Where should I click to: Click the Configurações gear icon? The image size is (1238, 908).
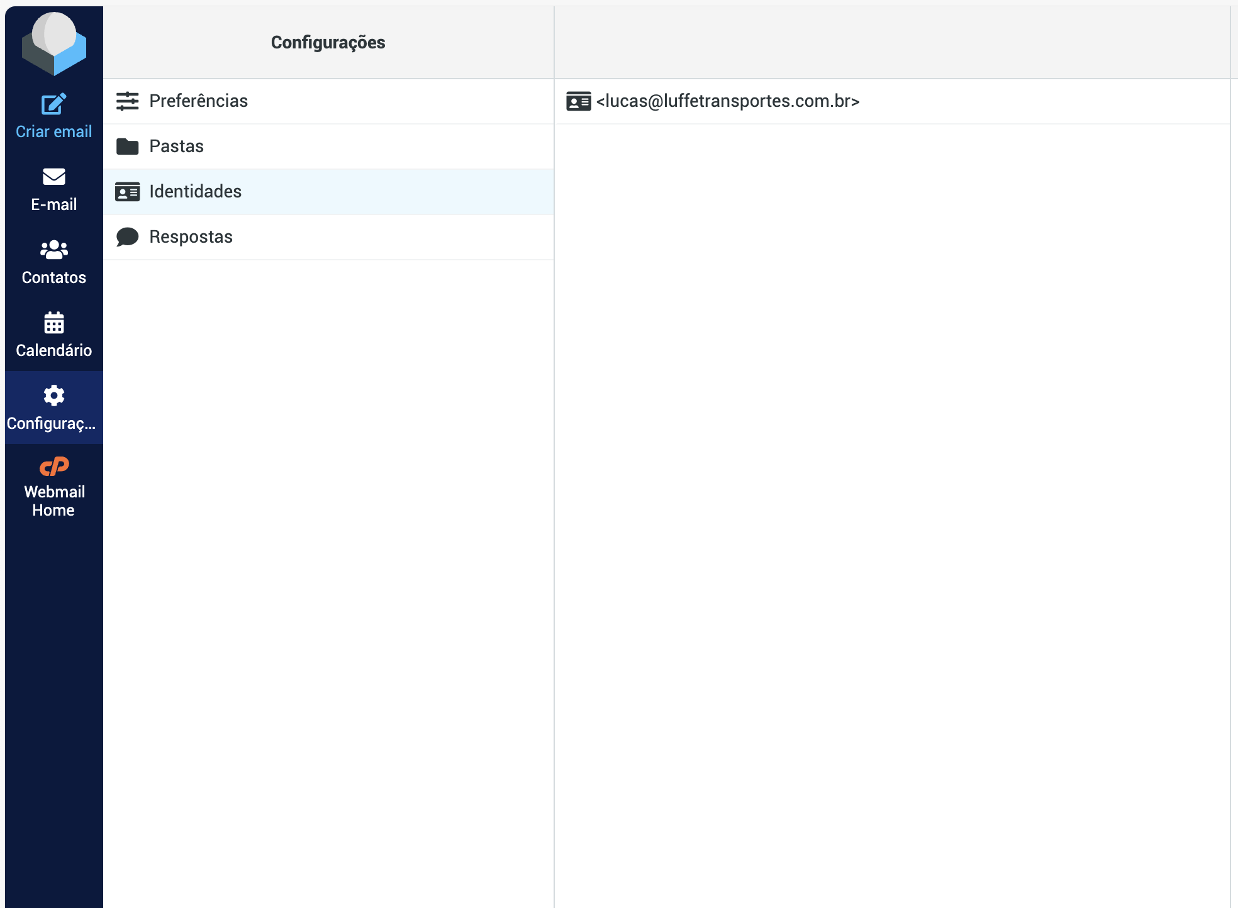coord(54,396)
